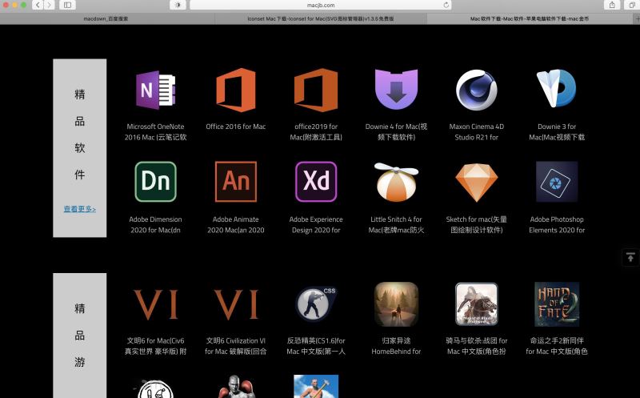
Task: Select the Mac软件下载 tab
Action: [530, 18]
